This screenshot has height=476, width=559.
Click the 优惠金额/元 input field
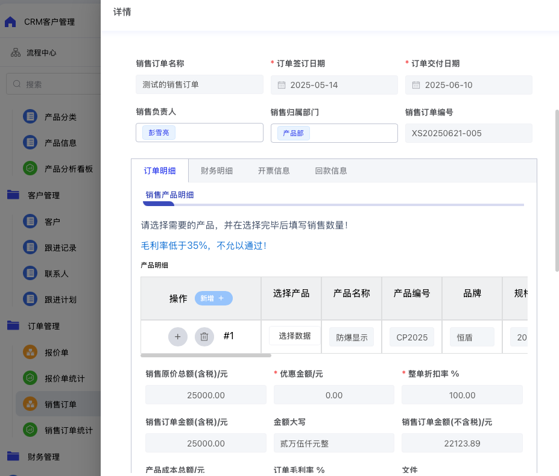pos(334,395)
